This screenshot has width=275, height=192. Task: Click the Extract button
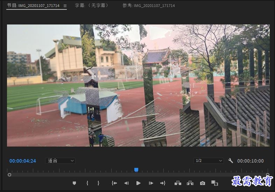tap(190, 183)
